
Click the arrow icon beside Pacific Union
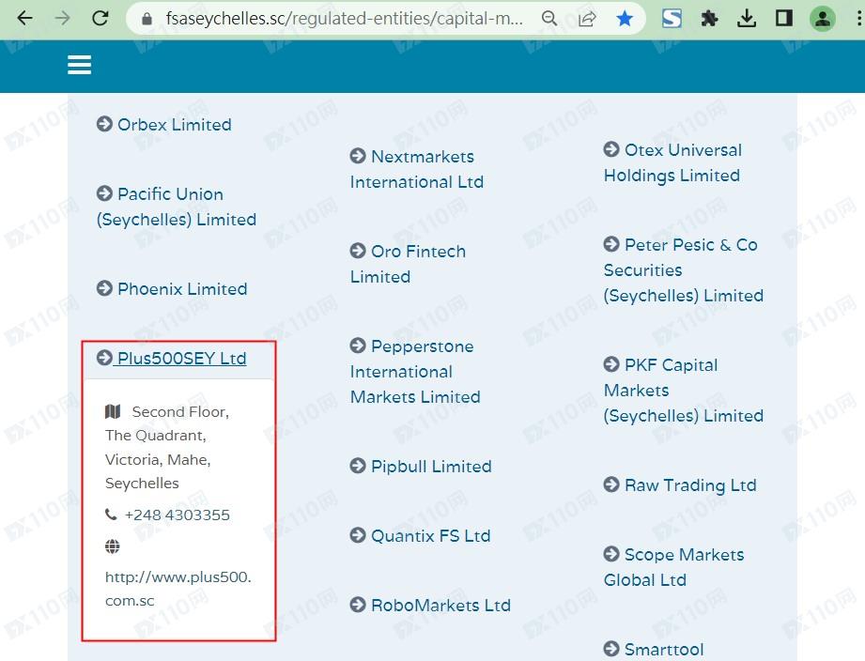[x=104, y=193]
